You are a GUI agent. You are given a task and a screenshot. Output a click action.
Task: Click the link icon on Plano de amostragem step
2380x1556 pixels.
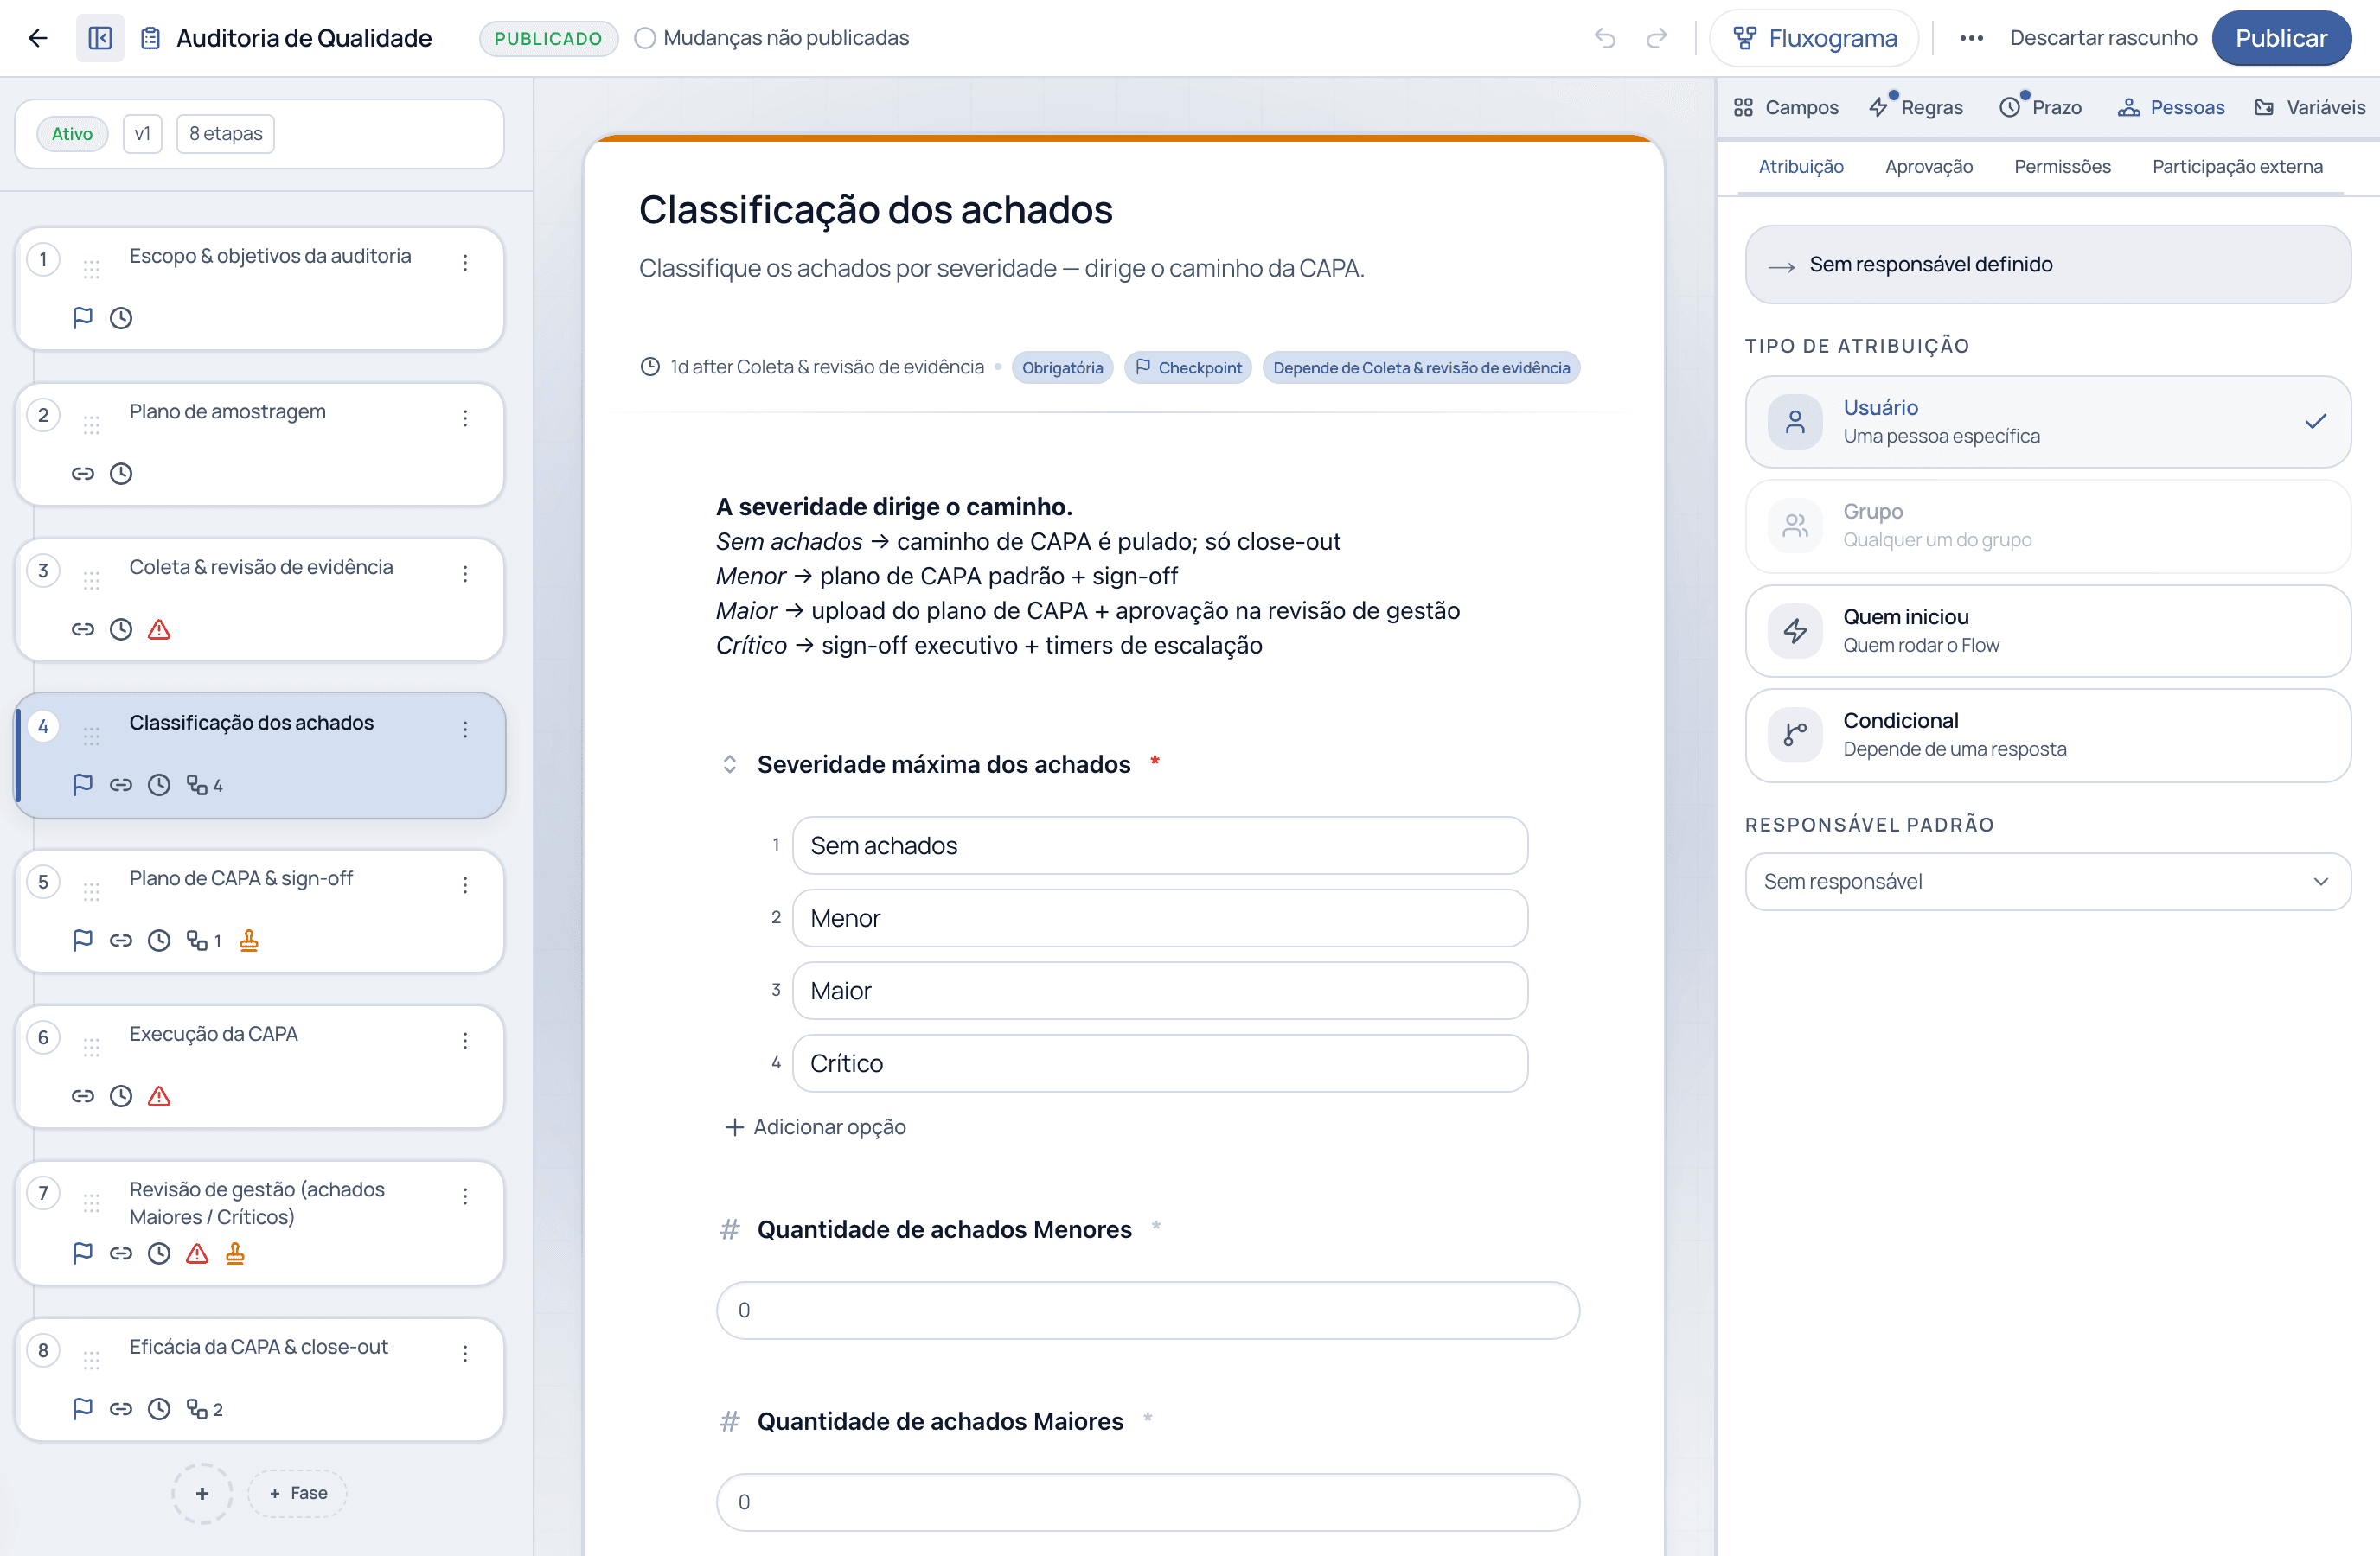click(83, 474)
